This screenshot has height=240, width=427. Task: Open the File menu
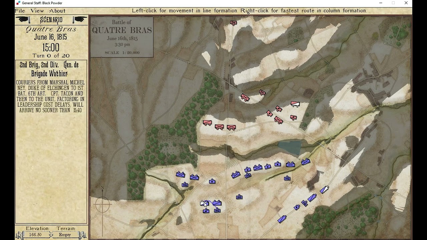[20, 11]
